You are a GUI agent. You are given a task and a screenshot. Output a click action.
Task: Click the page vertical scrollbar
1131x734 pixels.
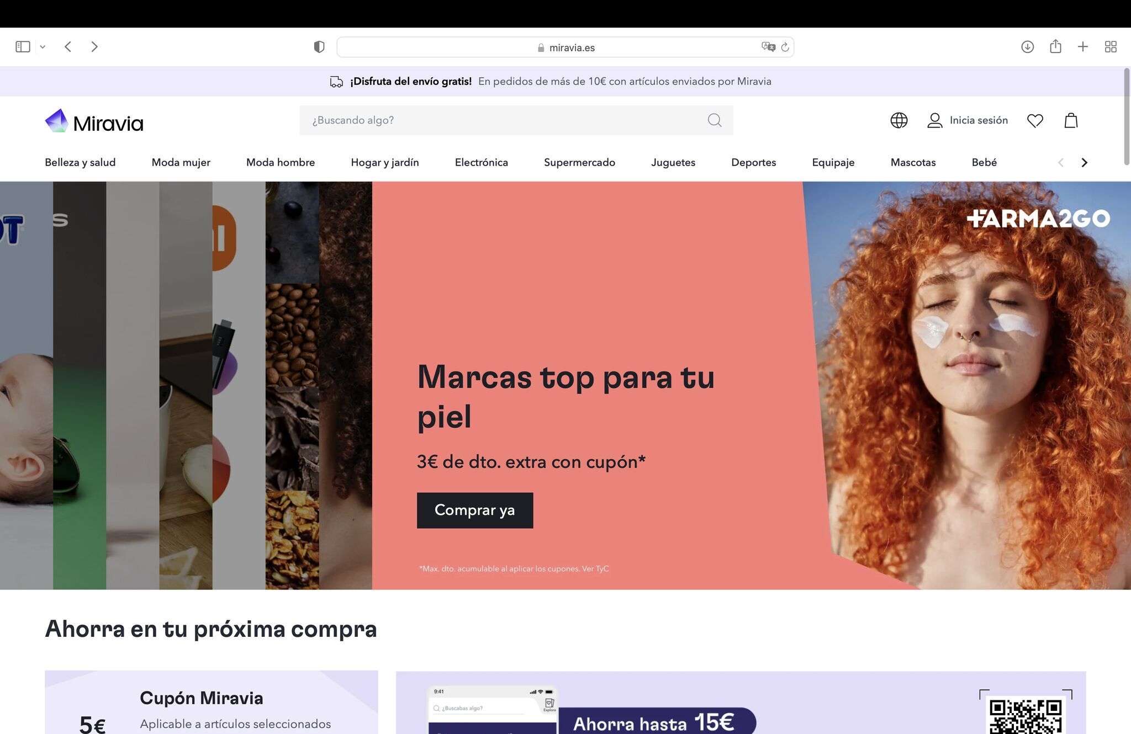tap(1127, 117)
